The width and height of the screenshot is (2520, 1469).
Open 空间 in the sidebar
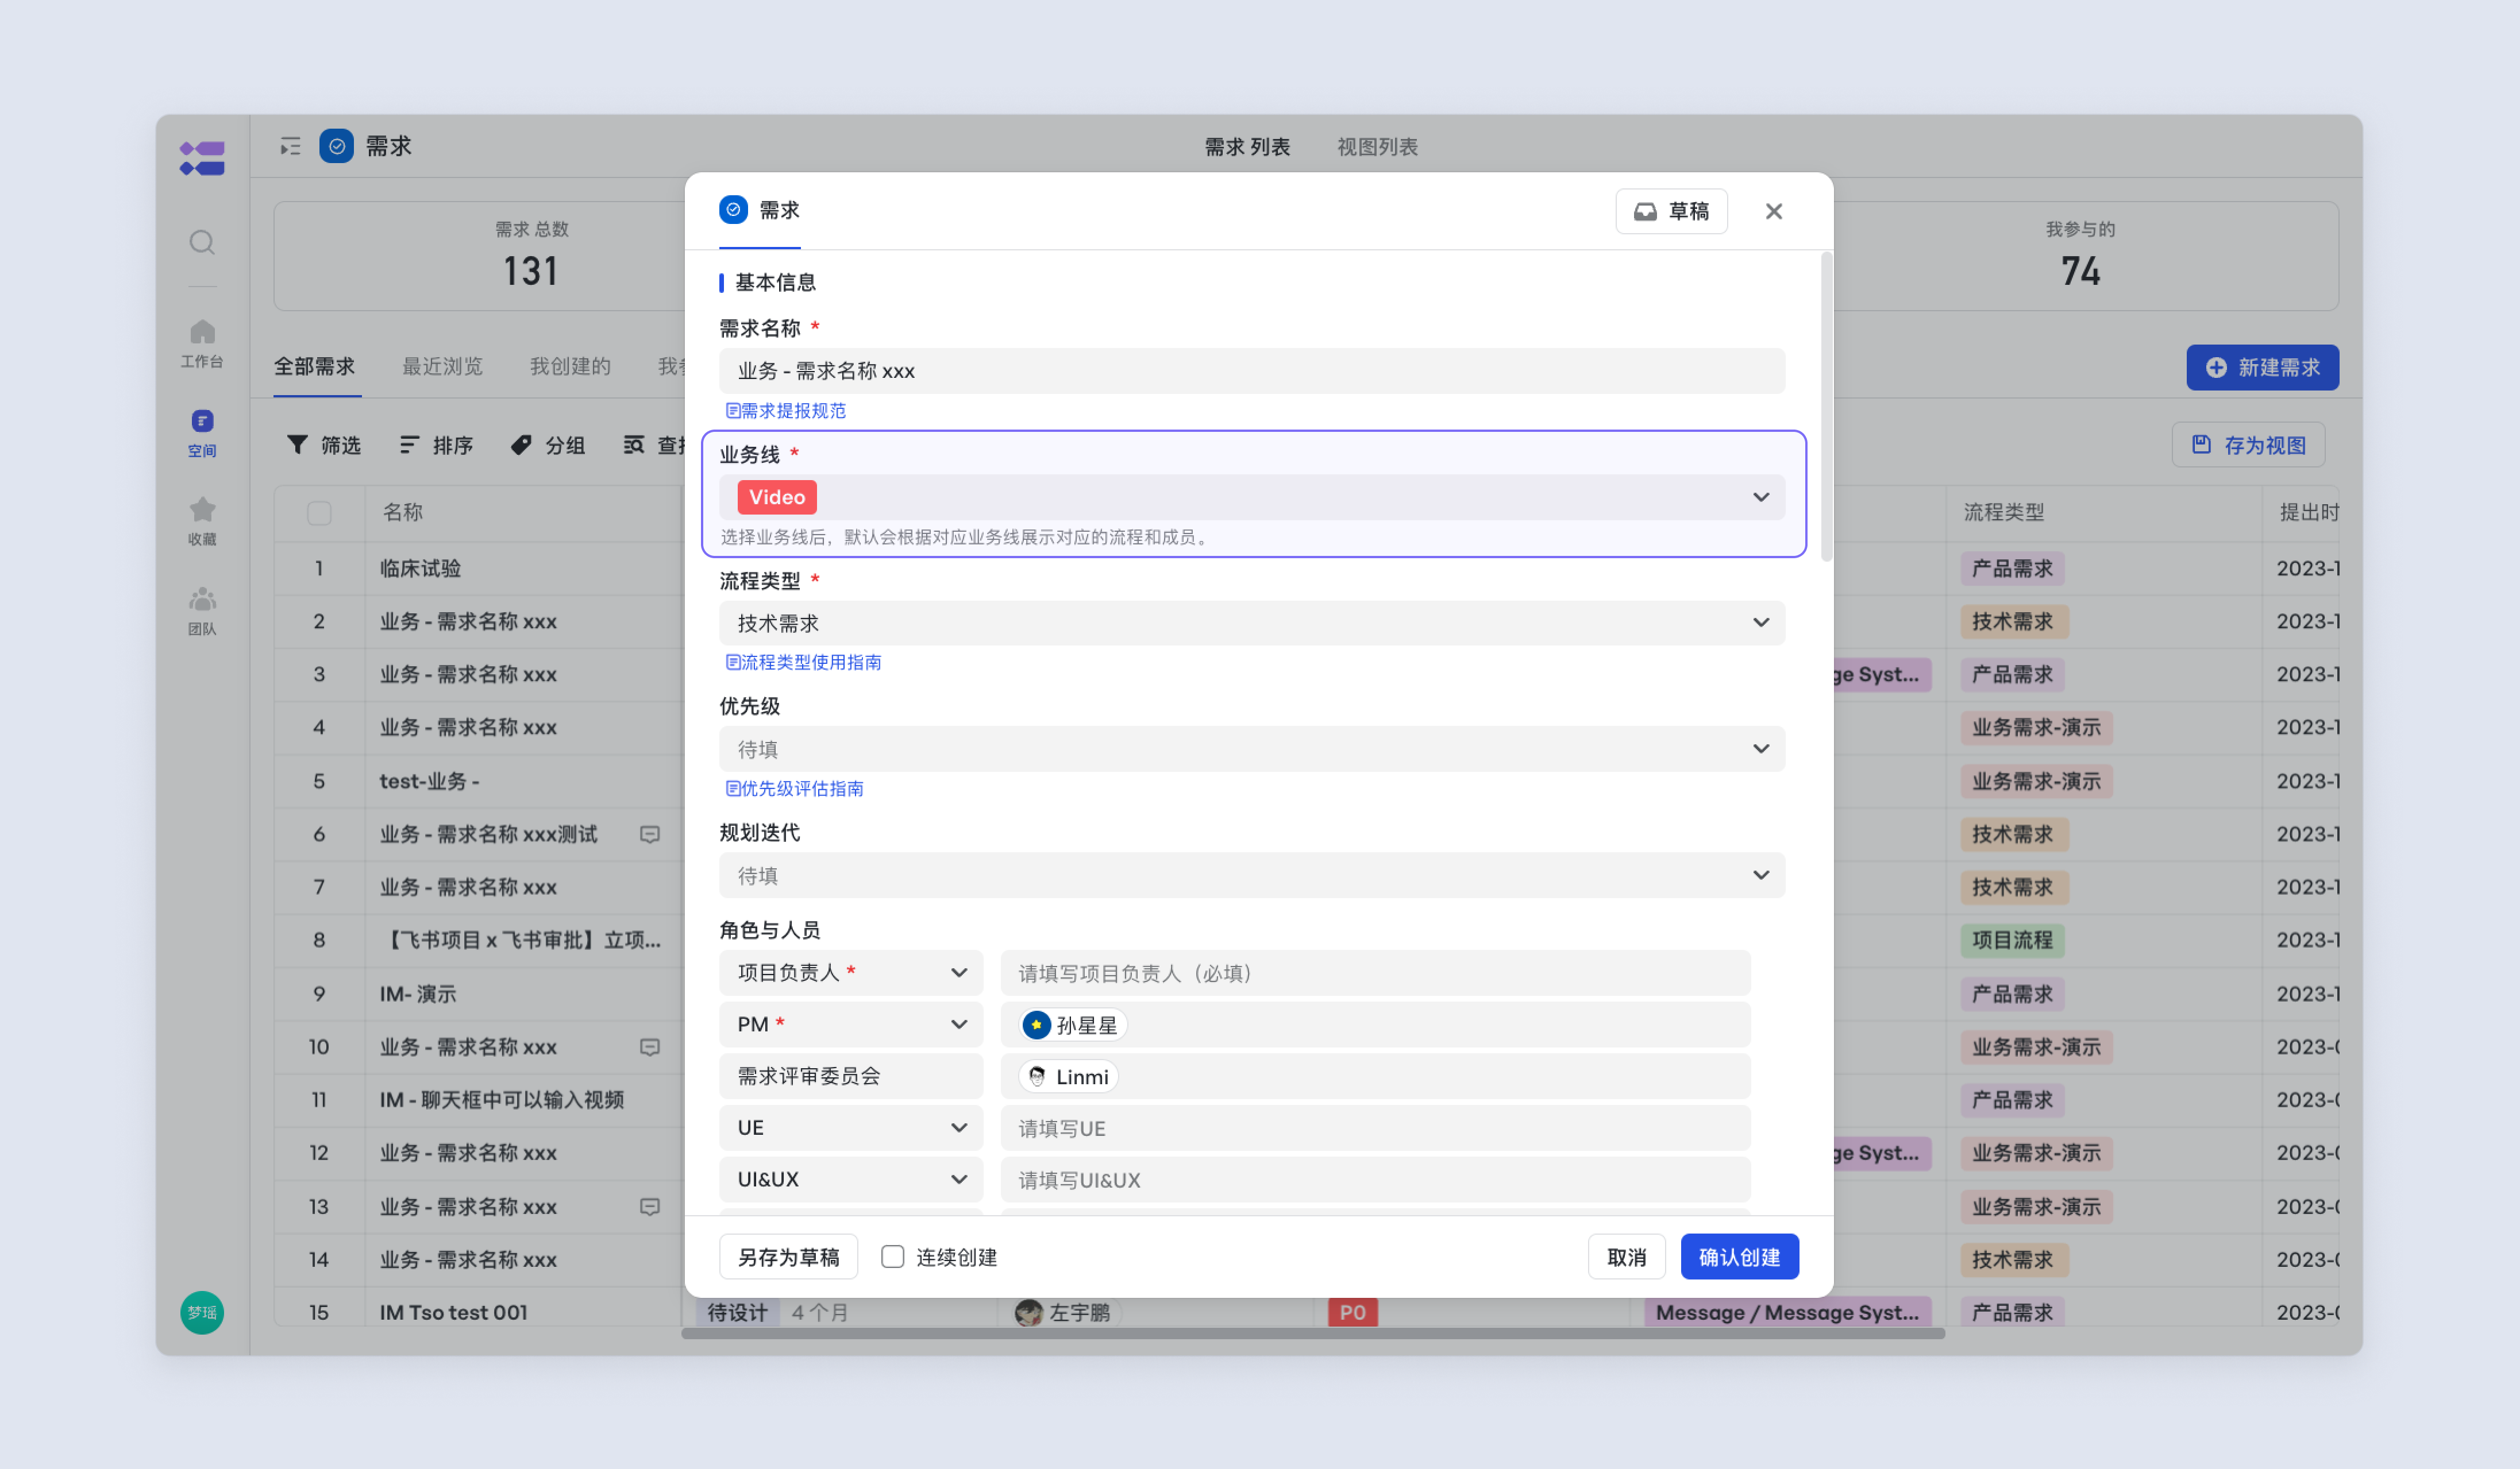coord(202,432)
